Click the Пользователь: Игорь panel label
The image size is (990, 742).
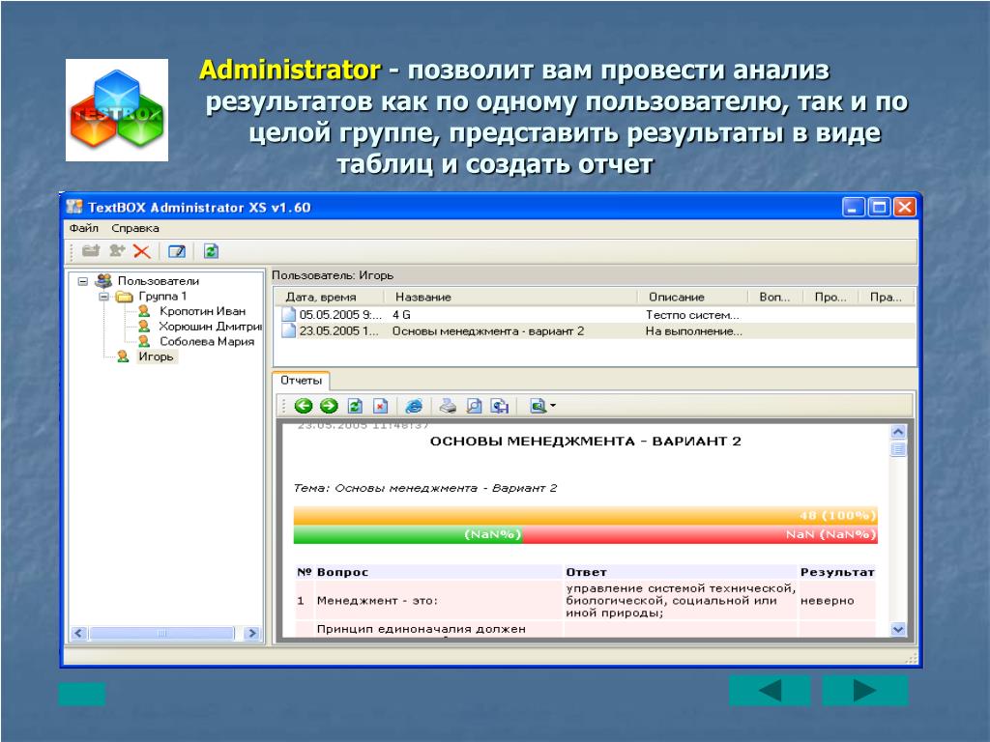[x=333, y=275]
